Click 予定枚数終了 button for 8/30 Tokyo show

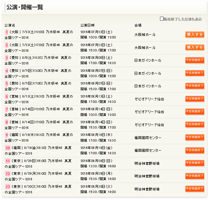pyautogui.click(x=195, y=189)
